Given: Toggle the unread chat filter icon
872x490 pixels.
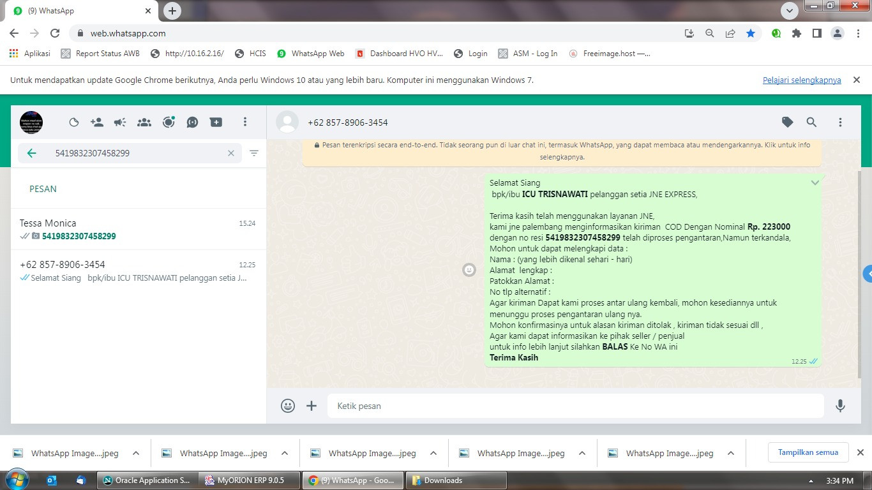Looking at the screenshot, I should pos(254,153).
